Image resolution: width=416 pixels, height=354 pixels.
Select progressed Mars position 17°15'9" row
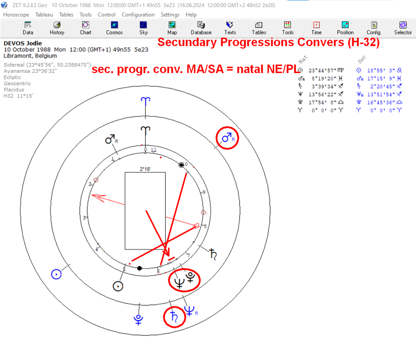coord(379,78)
